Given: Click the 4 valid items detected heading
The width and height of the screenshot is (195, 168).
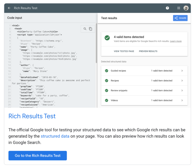Looking at the screenshot, I should (129, 37).
